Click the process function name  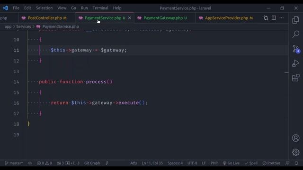click(x=96, y=82)
